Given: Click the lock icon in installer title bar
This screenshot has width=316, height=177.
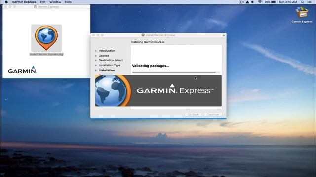Looking at the screenshot, I should (x=224, y=35).
